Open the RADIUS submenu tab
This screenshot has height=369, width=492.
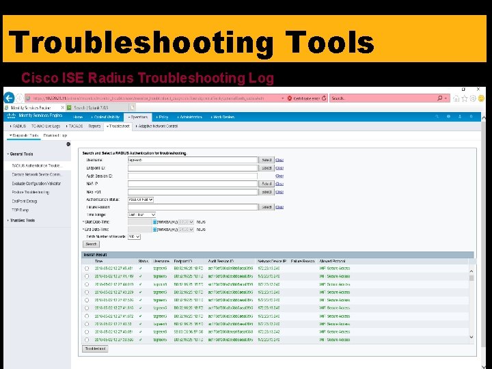click(18, 126)
